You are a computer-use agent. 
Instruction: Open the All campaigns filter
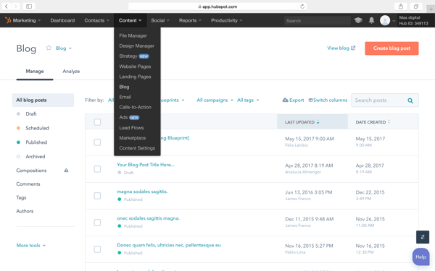215,100
